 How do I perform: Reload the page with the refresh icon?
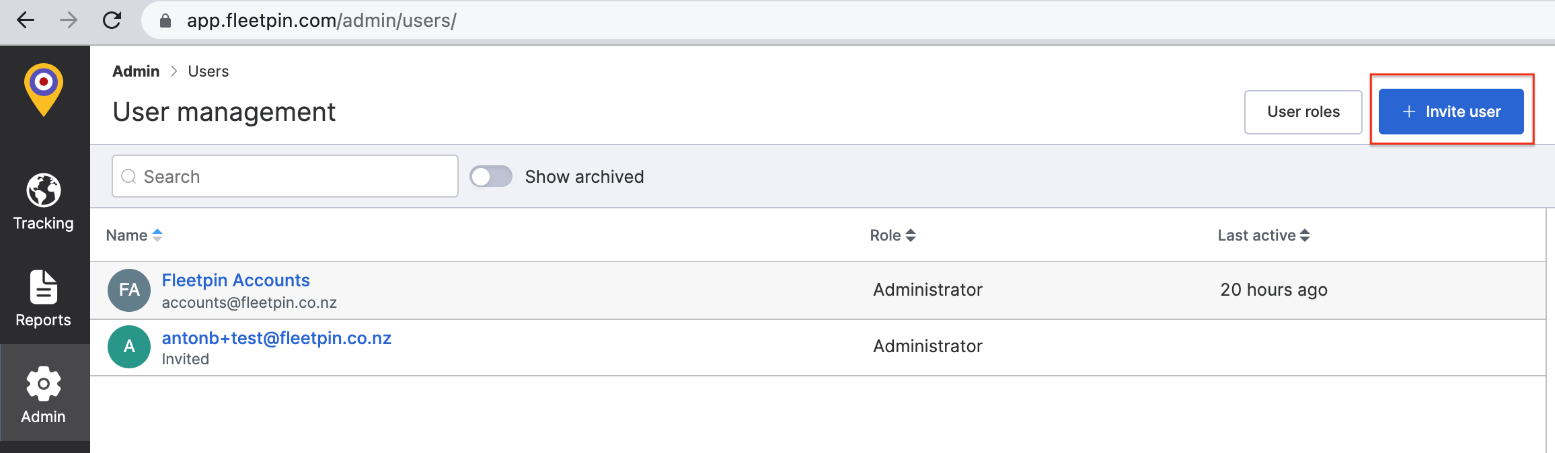[112, 20]
